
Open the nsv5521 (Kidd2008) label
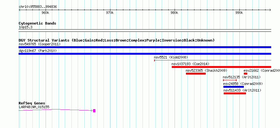click(x=171, y=57)
